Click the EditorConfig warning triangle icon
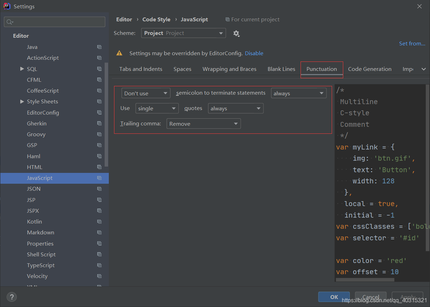The height and width of the screenshot is (307, 430). click(119, 53)
